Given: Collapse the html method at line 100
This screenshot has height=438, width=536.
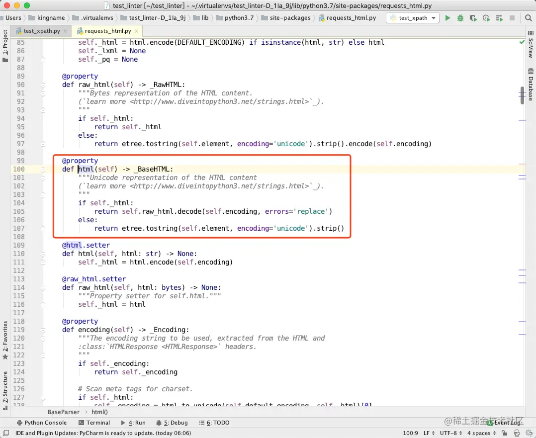Looking at the screenshot, I should 43,169.
